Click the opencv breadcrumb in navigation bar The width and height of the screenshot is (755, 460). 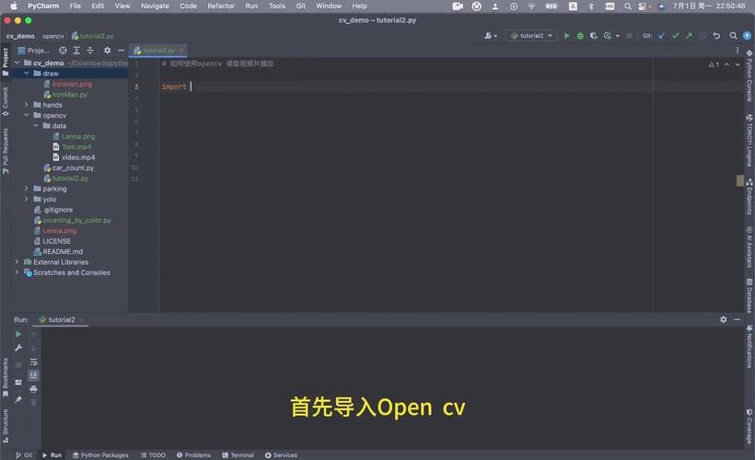point(52,36)
